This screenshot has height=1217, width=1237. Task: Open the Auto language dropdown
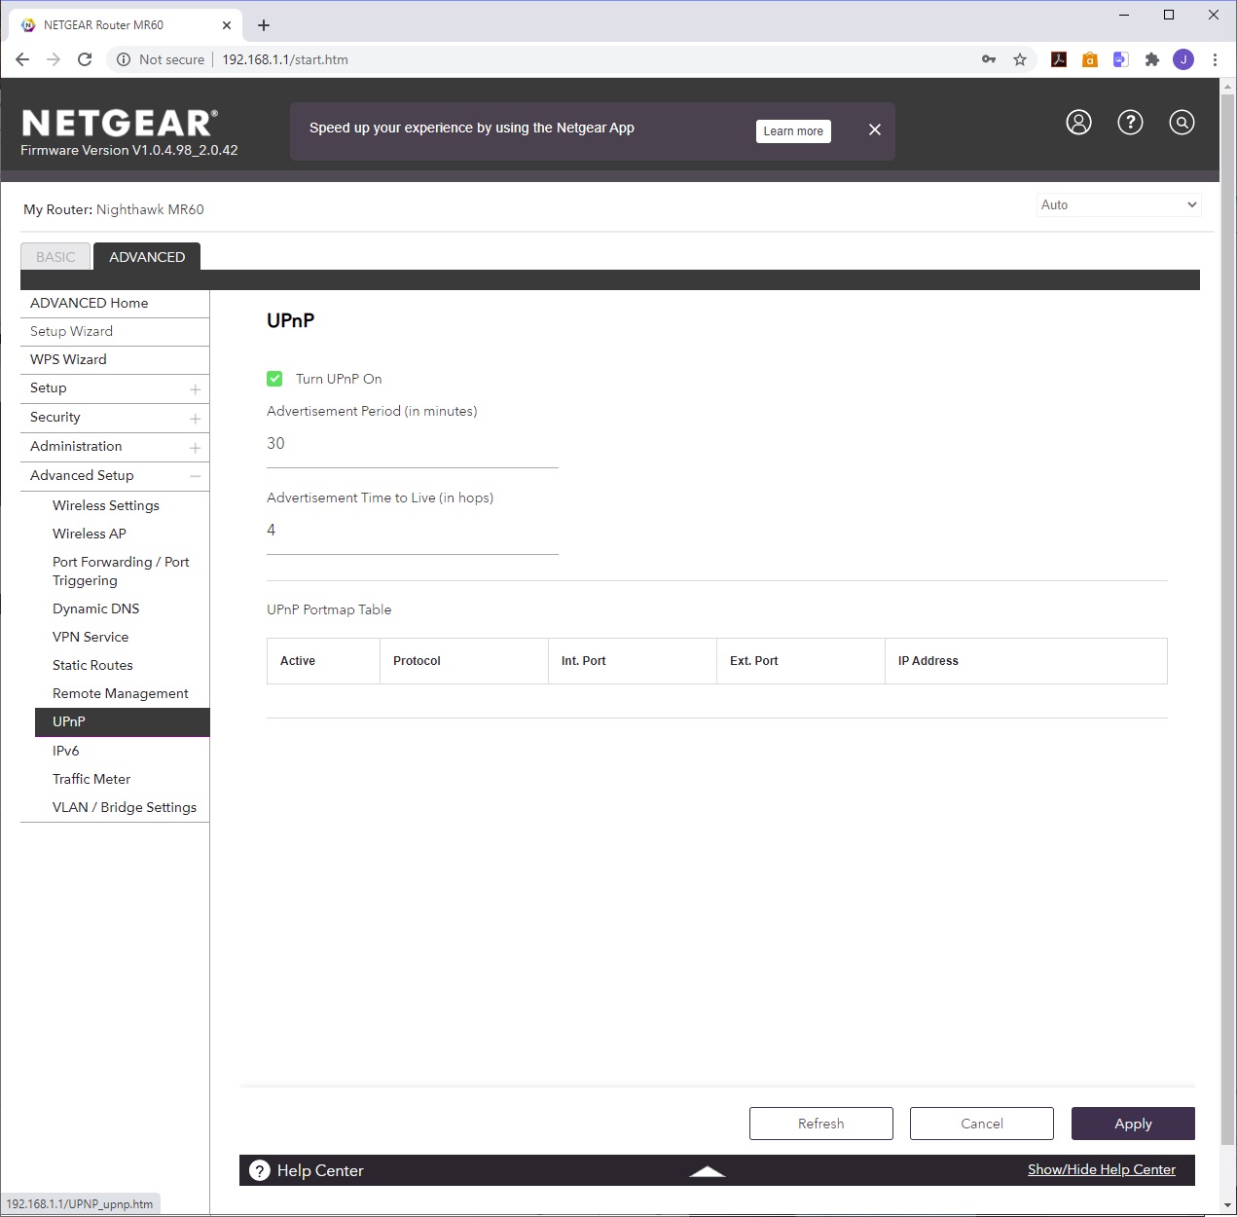1118,204
